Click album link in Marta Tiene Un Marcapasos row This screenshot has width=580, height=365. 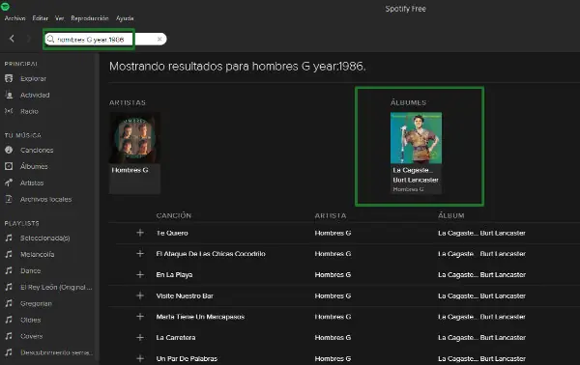click(481, 317)
